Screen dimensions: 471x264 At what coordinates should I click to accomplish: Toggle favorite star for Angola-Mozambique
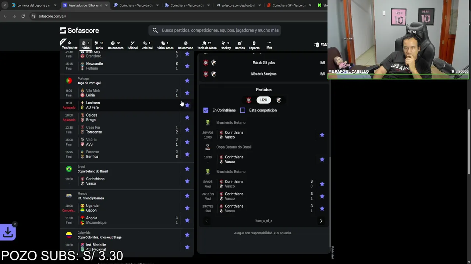tap(187, 220)
